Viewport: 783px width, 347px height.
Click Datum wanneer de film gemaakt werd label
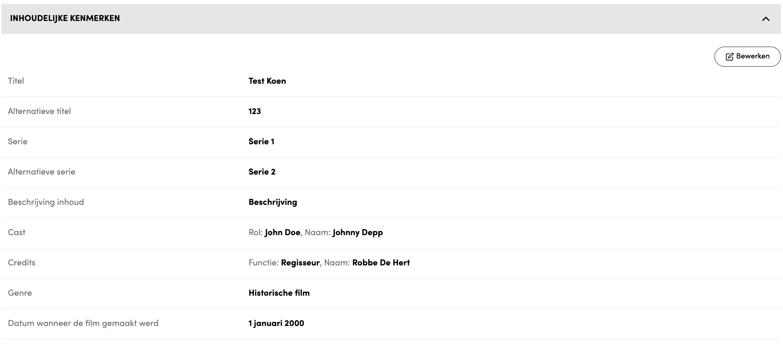83,323
